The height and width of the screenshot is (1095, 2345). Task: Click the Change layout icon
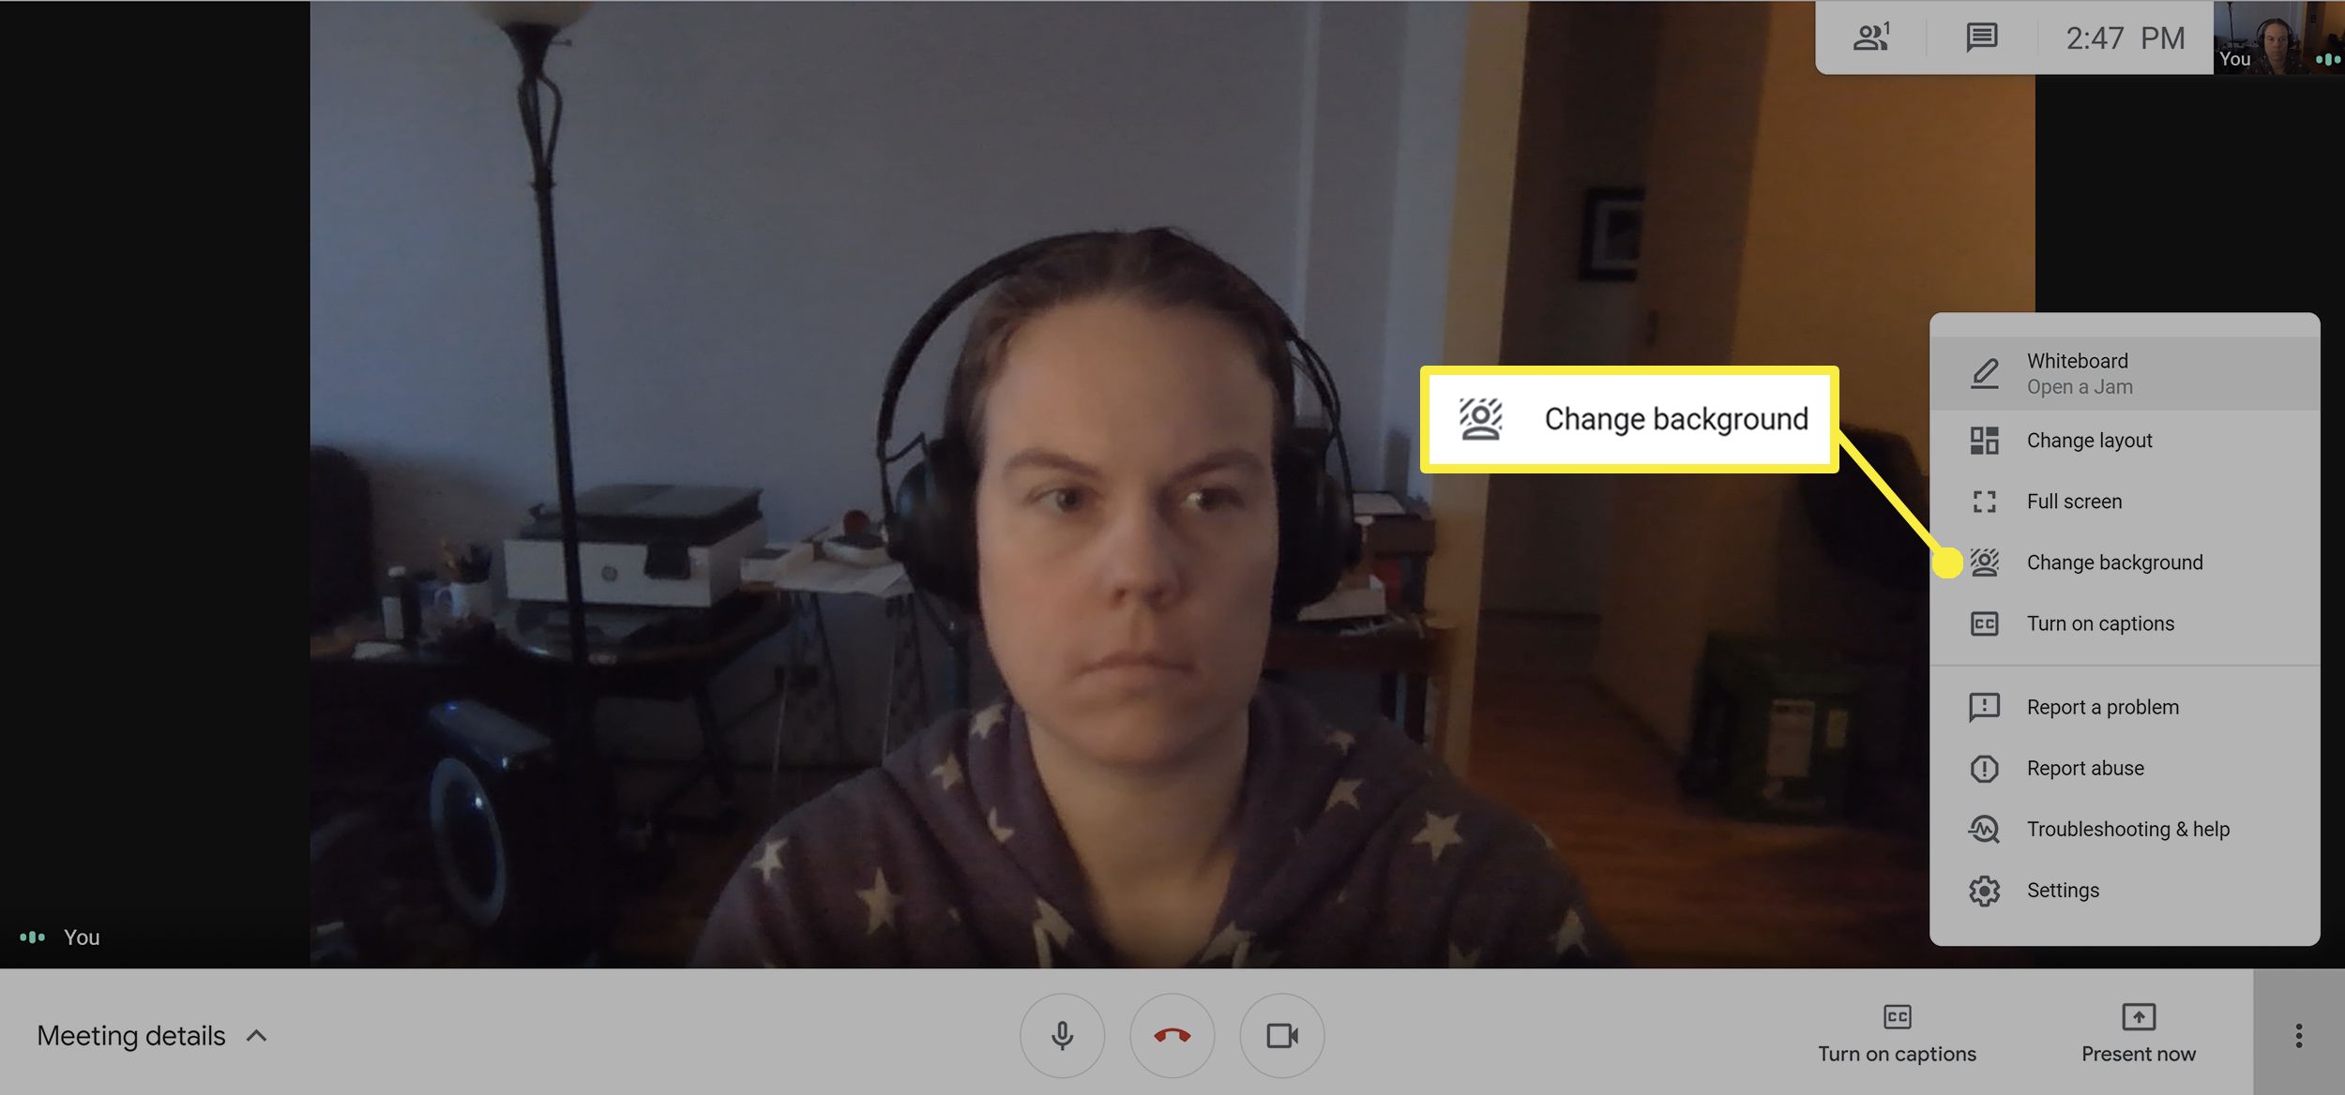1985,439
